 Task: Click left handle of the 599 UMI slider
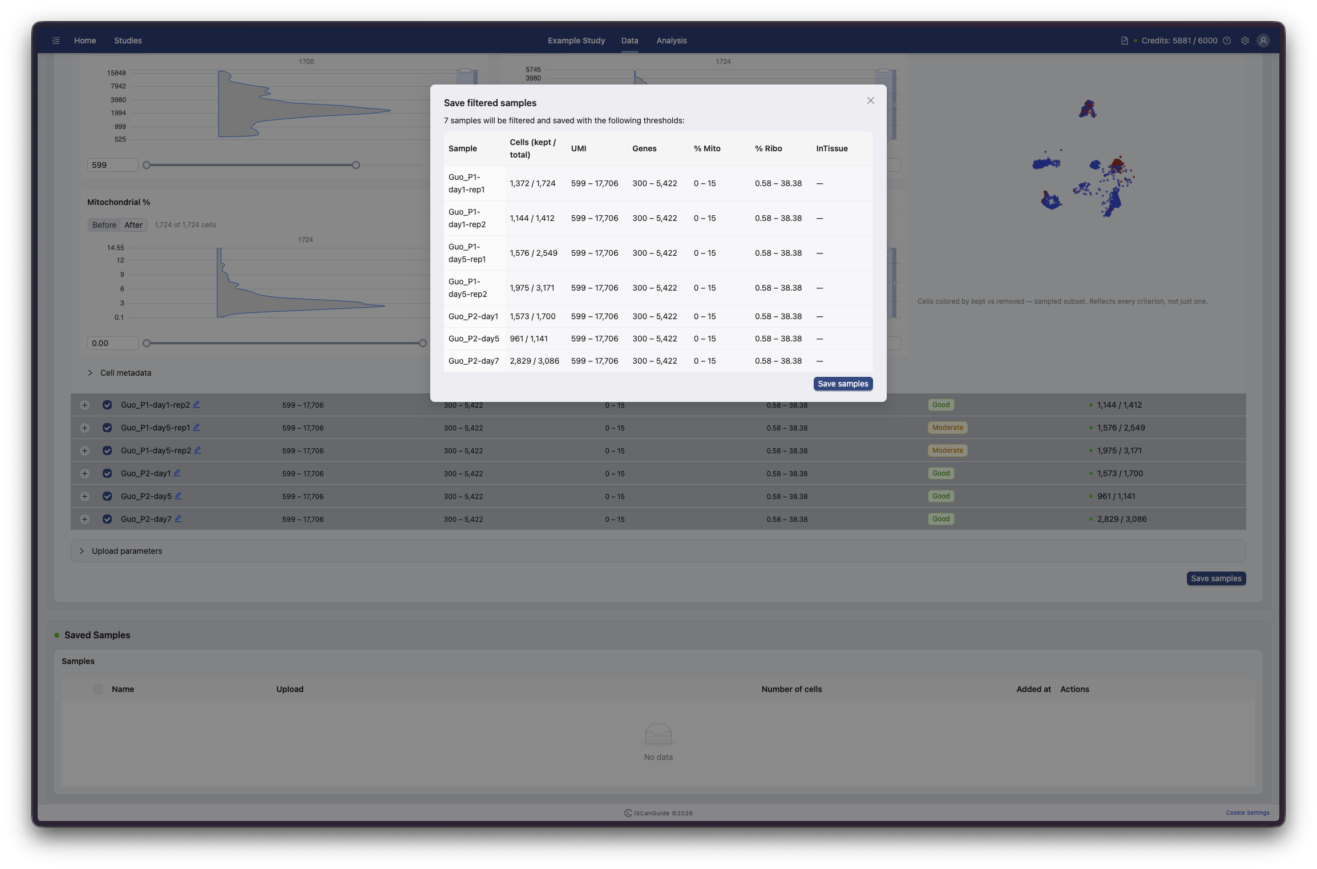[147, 165]
